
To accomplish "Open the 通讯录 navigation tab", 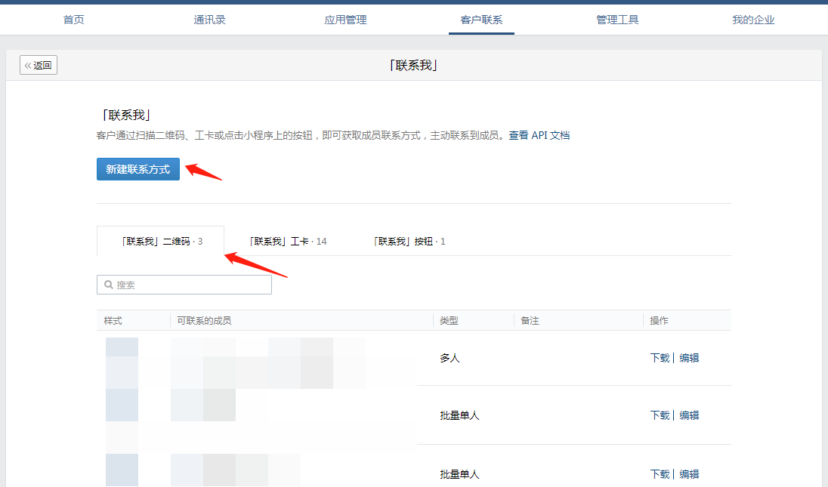I will click(209, 20).
